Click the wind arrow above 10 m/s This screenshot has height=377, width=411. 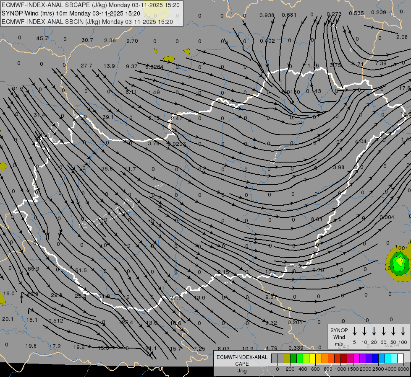click(x=364, y=331)
